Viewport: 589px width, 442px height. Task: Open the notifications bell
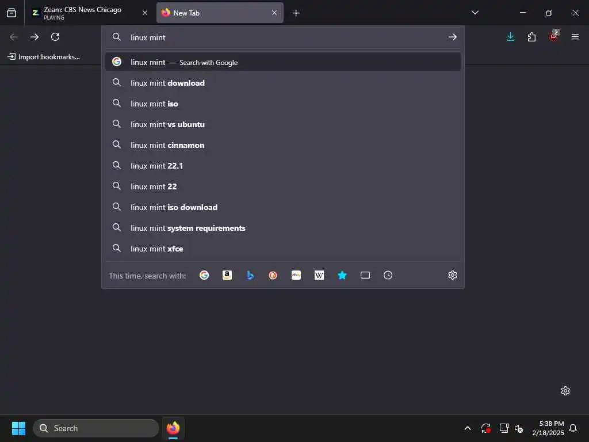pyautogui.click(x=573, y=428)
